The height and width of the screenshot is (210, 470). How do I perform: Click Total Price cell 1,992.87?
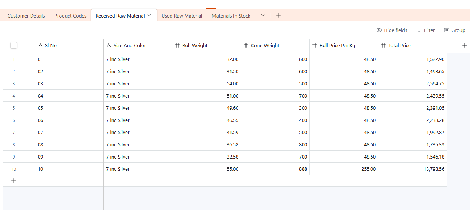[x=412, y=132]
